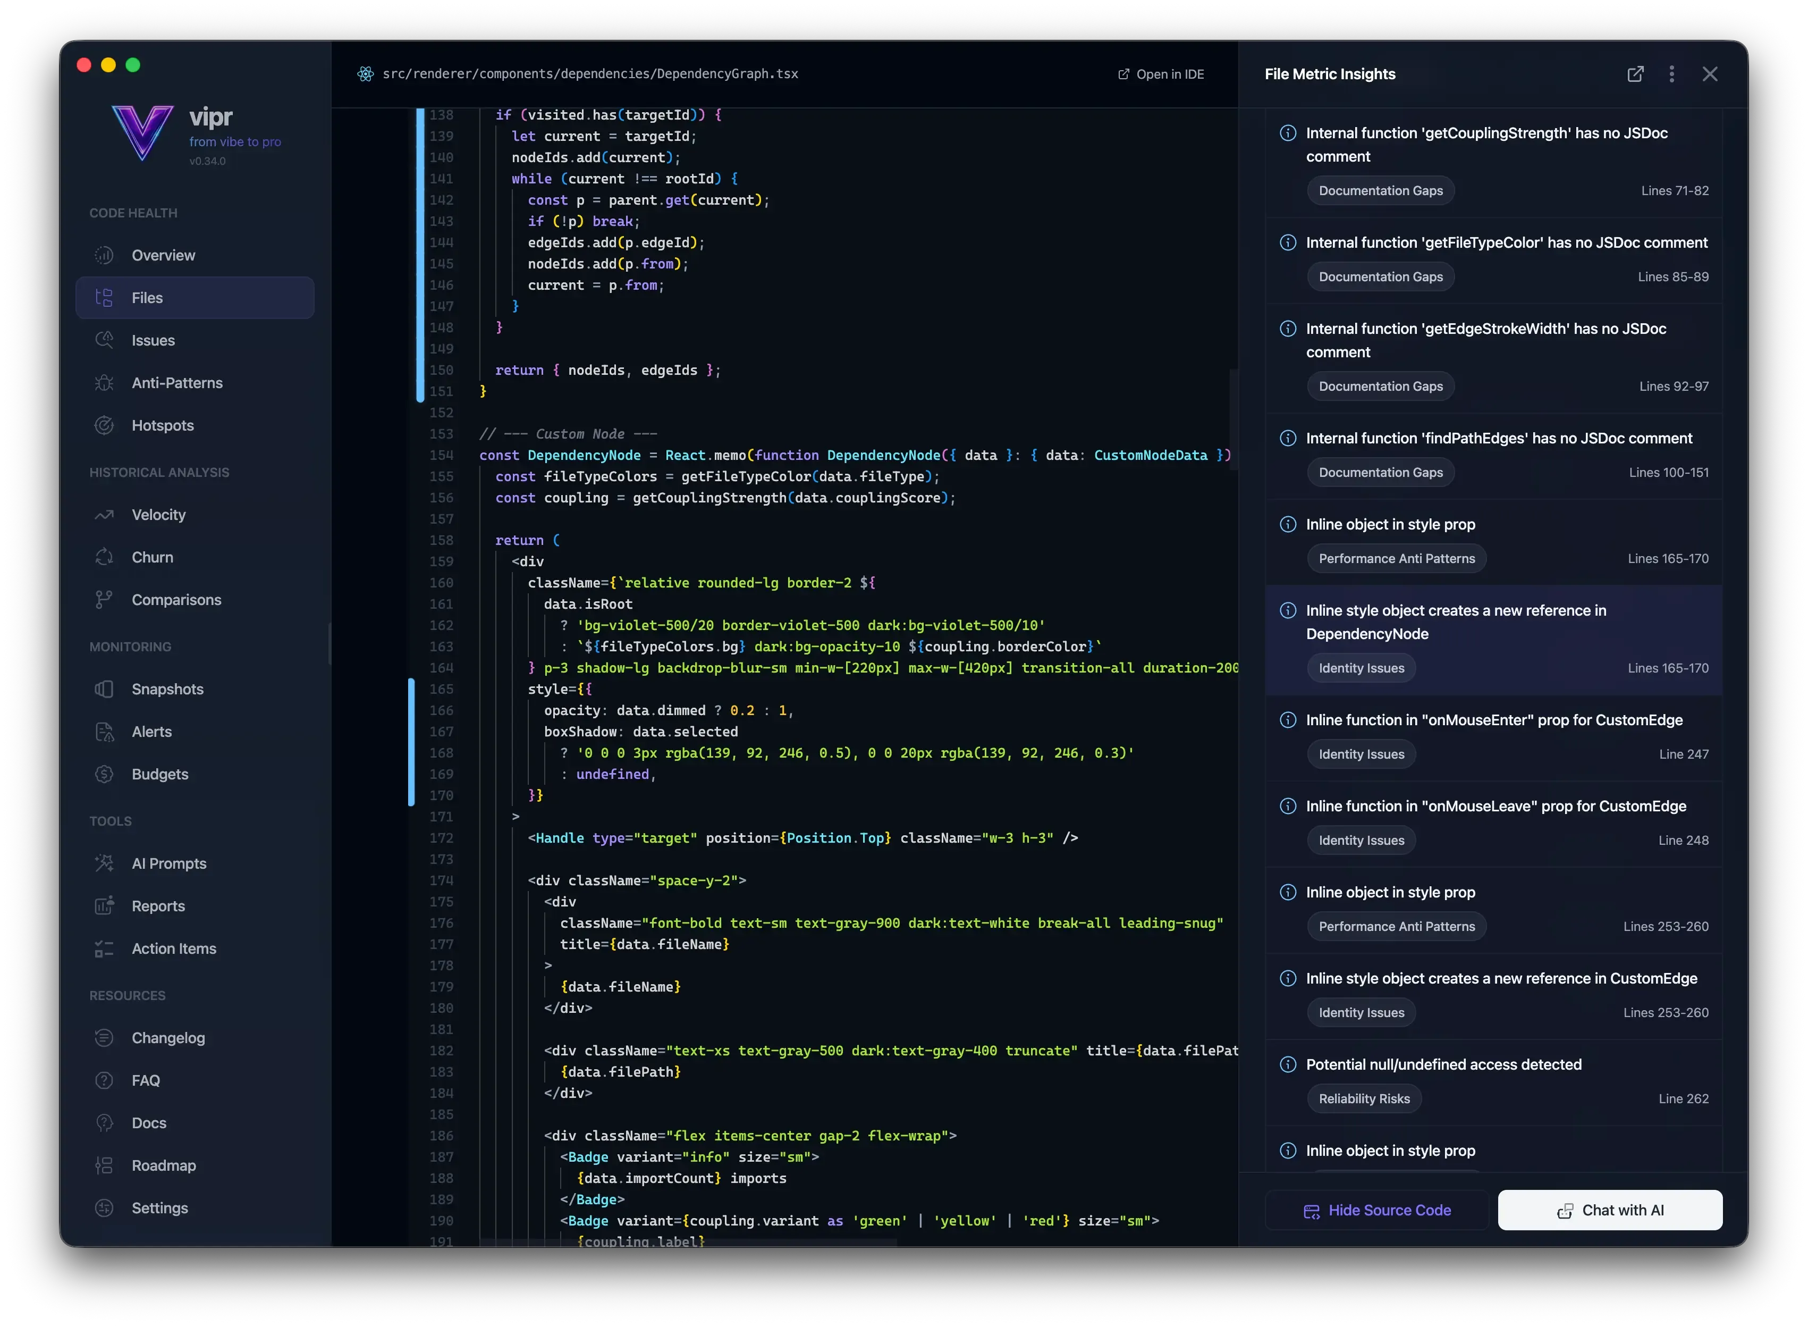Click the Comparisons branch icon
Image resolution: width=1808 pixels, height=1326 pixels.
coord(104,600)
